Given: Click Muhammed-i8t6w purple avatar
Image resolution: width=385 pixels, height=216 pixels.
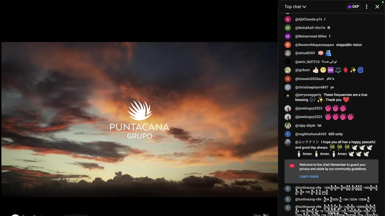Looking at the screenshot, I should [288, 36].
